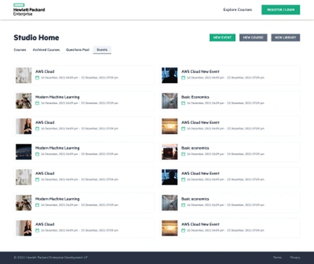
Task: Click the Hewlett Packard Enterprise copyright text
Action: tap(51, 257)
